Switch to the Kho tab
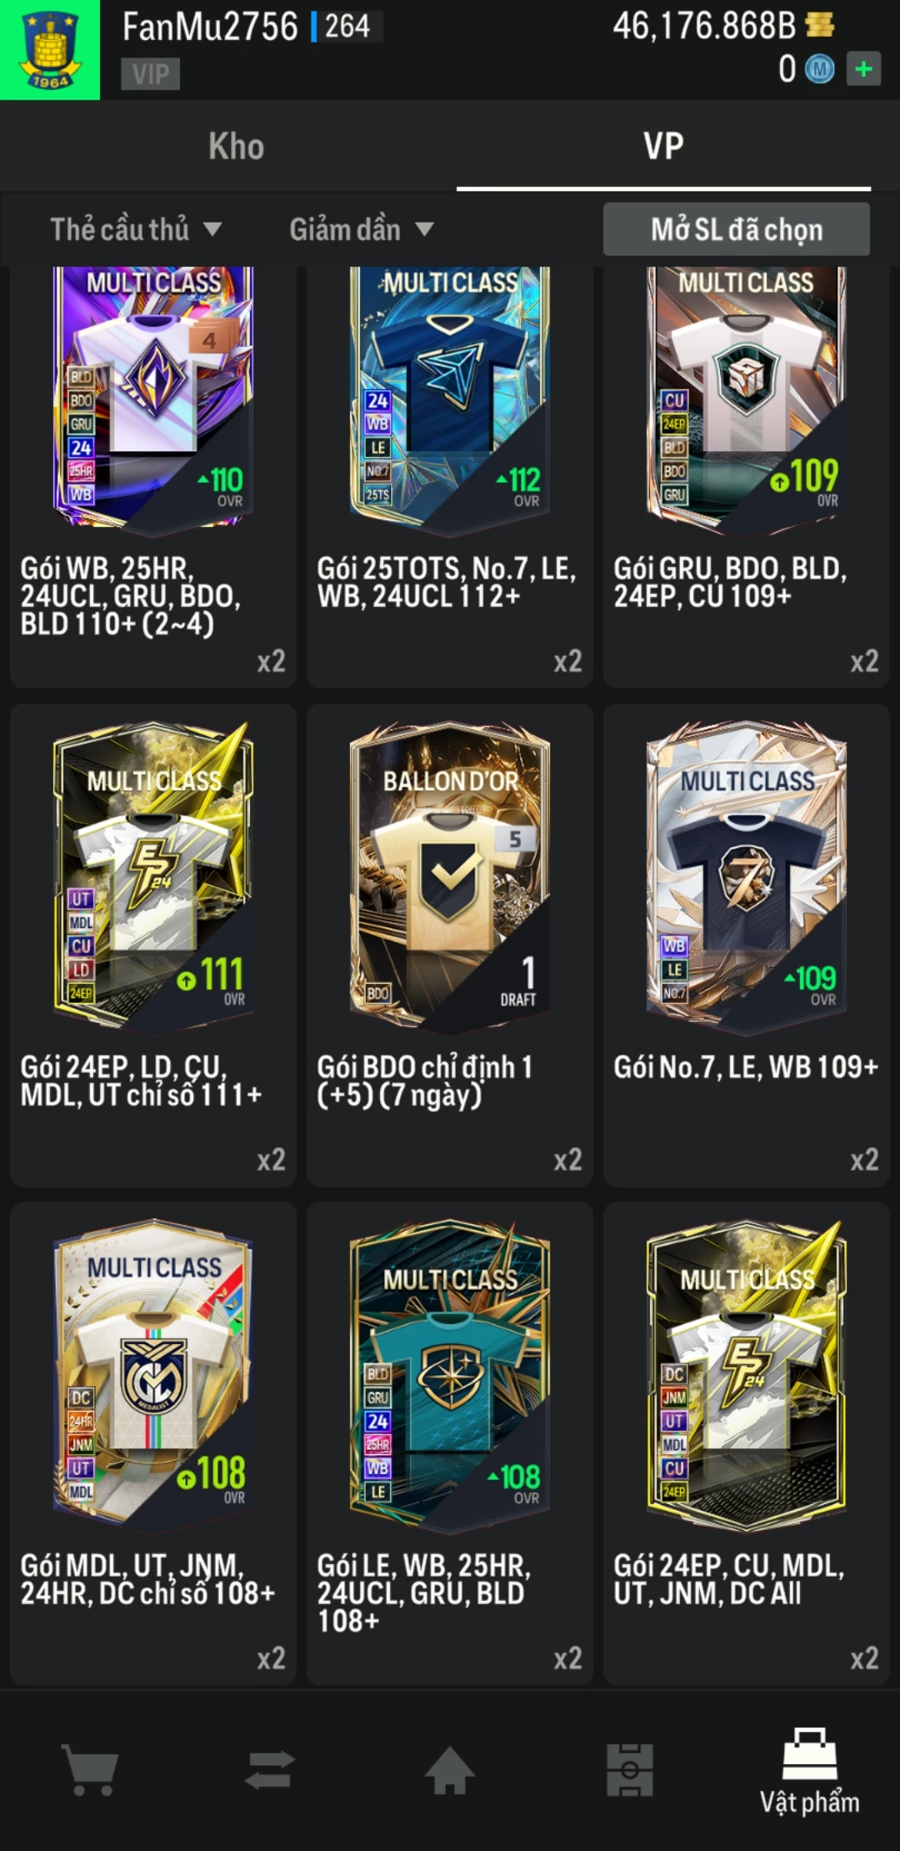This screenshot has width=900, height=1851. click(x=236, y=146)
